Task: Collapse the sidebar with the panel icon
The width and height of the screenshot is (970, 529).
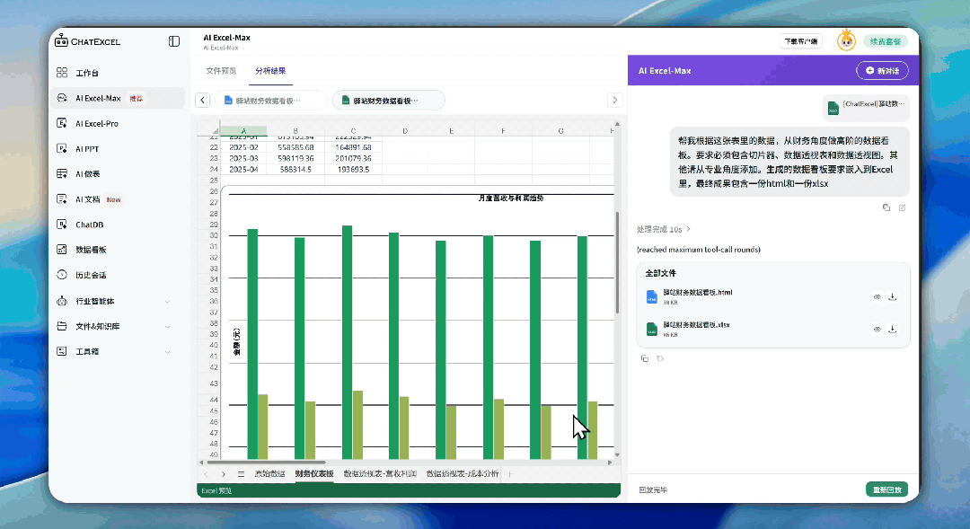Action: pos(174,41)
